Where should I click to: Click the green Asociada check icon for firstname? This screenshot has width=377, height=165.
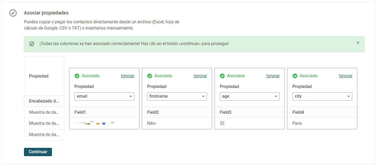tap(150, 76)
